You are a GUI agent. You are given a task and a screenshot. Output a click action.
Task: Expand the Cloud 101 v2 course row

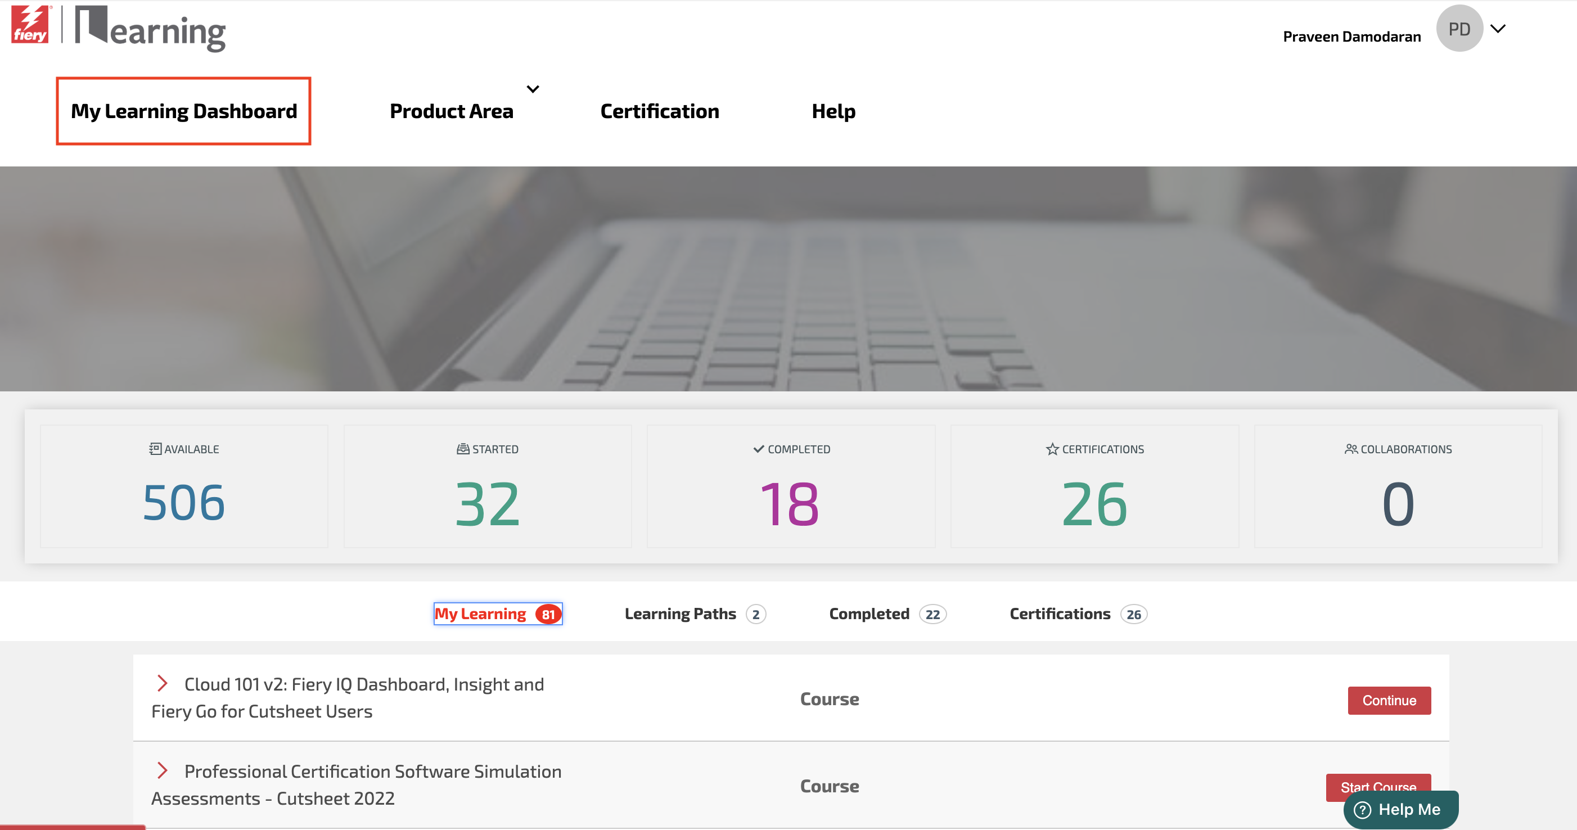(x=162, y=683)
